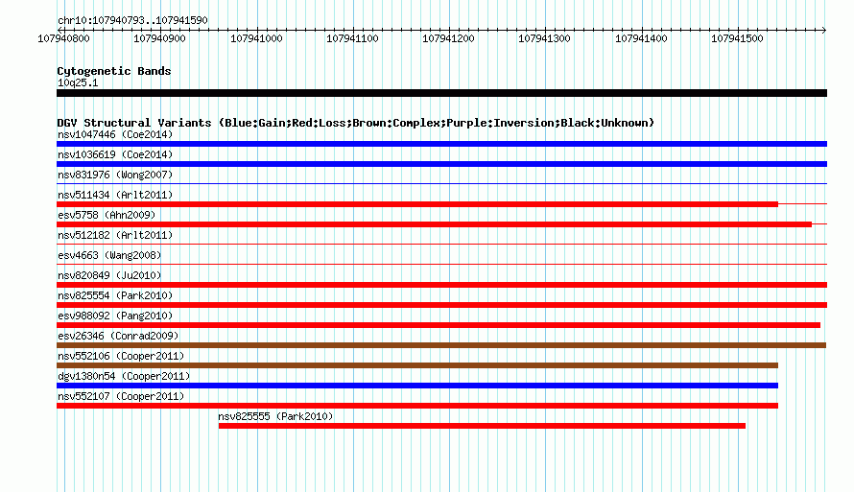Select variant label nsv825555 (Park2010)
The width and height of the screenshot is (854, 492).
click(x=275, y=416)
